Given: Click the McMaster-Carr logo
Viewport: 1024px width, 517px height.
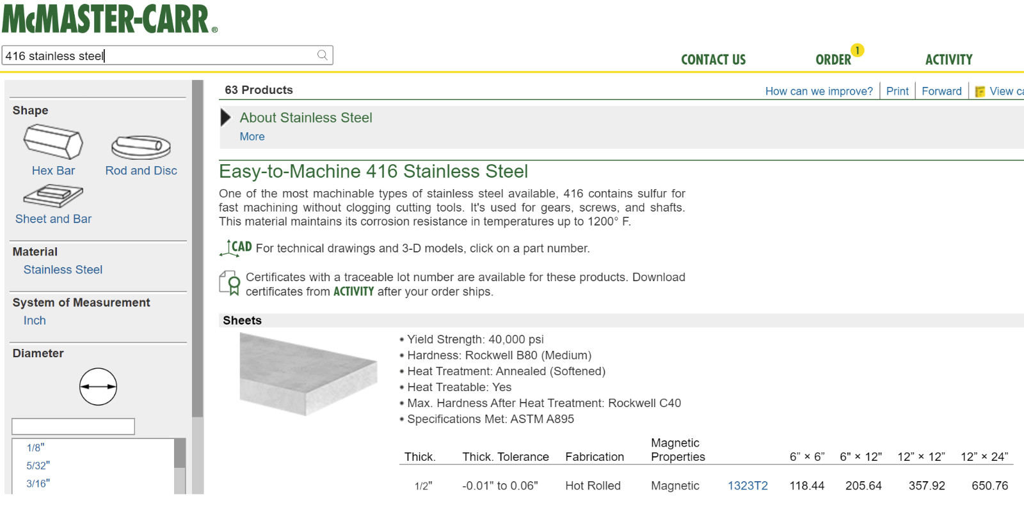Looking at the screenshot, I should (x=109, y=19).
